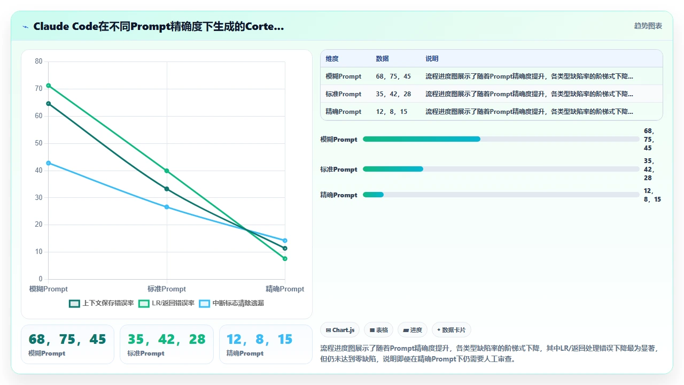
Task: Click the 中断标志清除遗漏 point above 标准Prompt
Action: tap(167, 207)
